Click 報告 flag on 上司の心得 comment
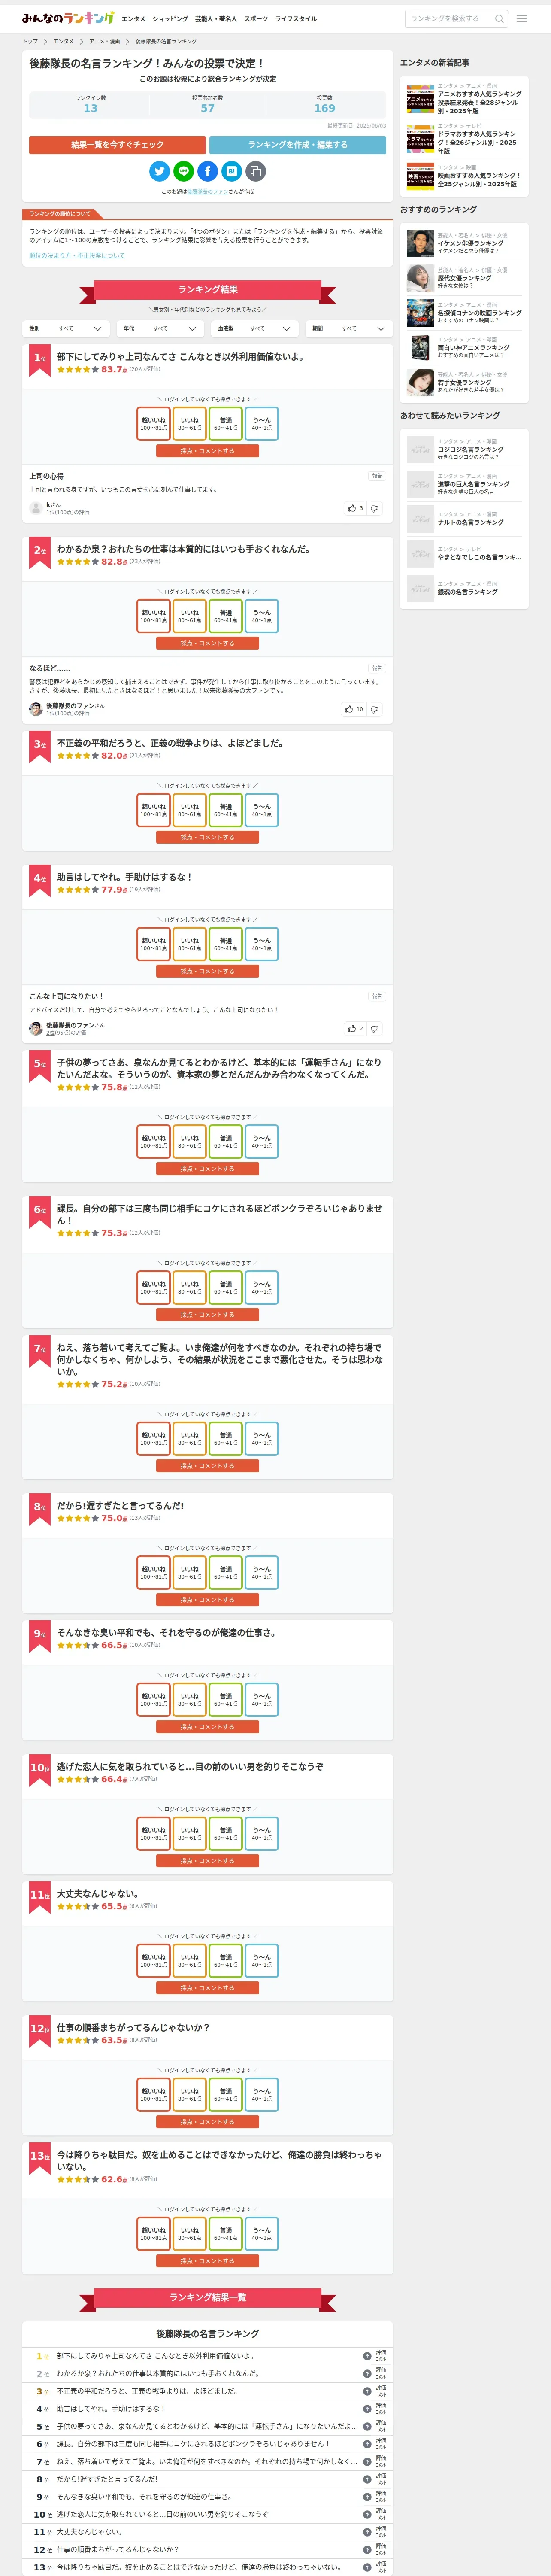 [x=377, y=476]
